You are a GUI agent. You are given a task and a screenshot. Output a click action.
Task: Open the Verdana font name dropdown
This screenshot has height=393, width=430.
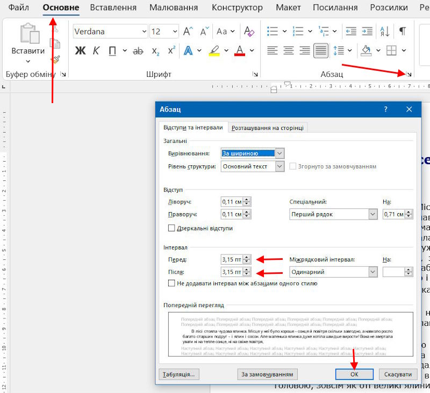click(x=144, y=32)
